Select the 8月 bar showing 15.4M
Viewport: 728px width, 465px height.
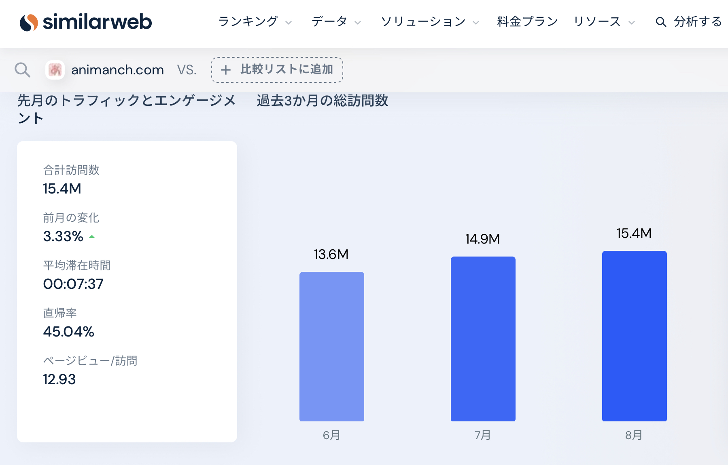(x=635, y=336)
